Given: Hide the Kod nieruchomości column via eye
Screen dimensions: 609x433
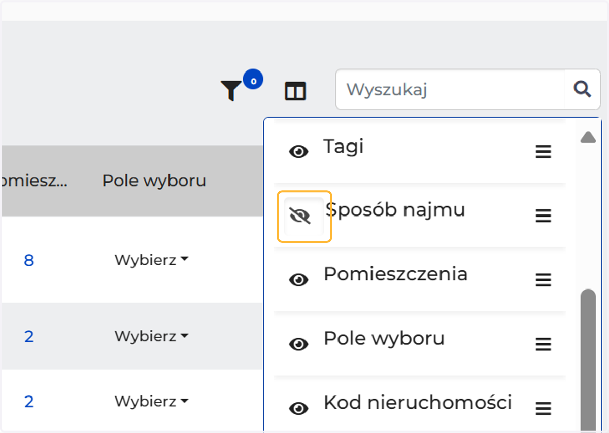Looking at the screenshot, I should (299, 408).
